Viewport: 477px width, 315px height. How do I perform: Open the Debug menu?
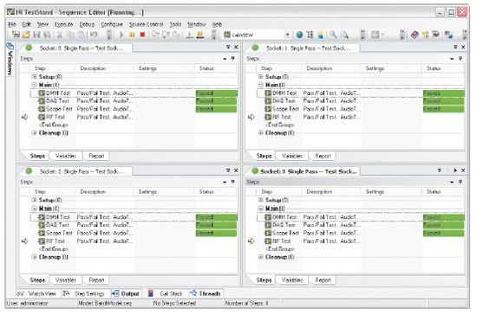[x=87, y=24]
